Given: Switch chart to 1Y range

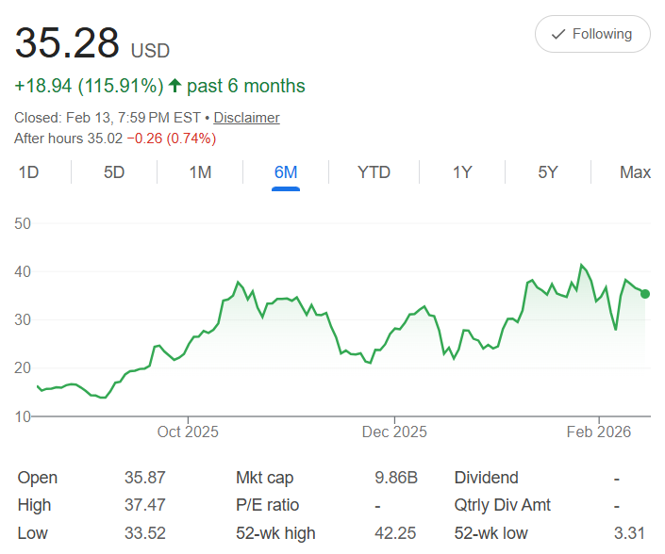Looking at the screenshot, I should [462, 172].
